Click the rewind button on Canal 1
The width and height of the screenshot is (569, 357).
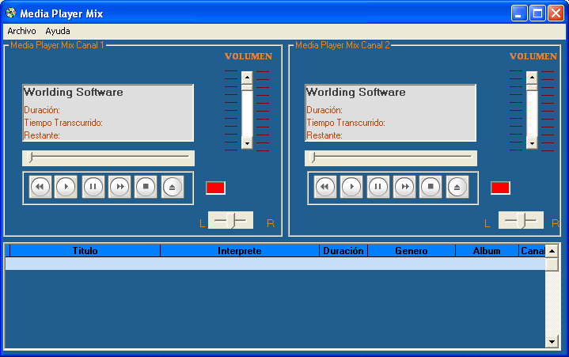tap(40, 188)
